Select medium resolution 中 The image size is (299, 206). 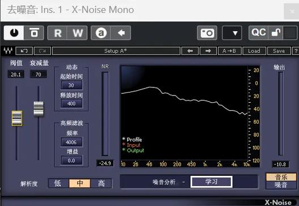click(x=79, y=183)
